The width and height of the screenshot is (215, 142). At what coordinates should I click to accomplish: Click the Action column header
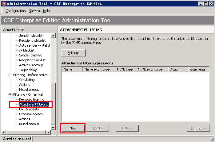(178, 69)
